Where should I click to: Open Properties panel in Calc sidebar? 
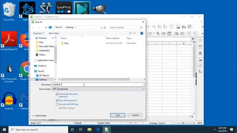[x=200, y=47]
